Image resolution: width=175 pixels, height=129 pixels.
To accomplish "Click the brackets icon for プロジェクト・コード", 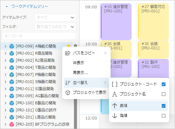I will point(115,84).
